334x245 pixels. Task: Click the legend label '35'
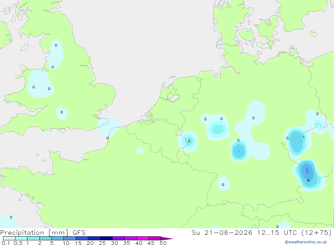127,243
